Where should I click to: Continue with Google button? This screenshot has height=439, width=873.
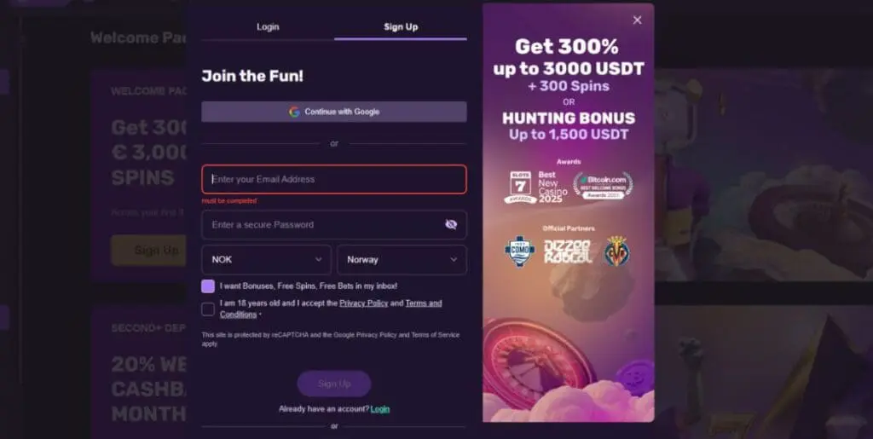coord(334,112)
